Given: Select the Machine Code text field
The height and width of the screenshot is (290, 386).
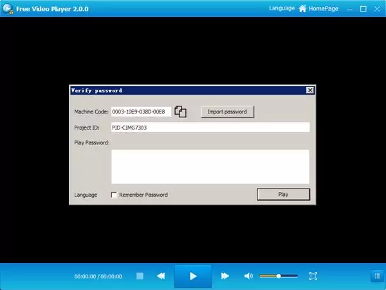Looking at the screenshot, I should pyautogui.click(x=141, y=111).
